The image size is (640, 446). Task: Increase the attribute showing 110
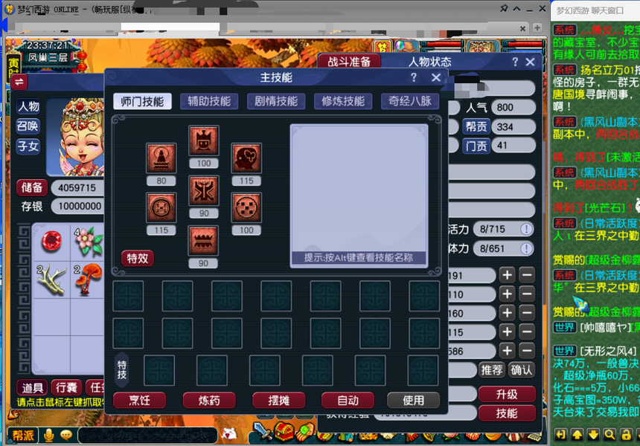click(508, 294)
